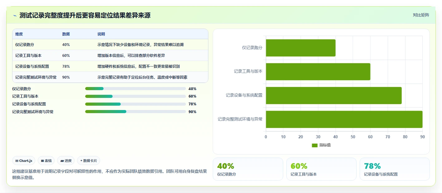Click 90% beside the last progress bar
The image size is (442, 193).
tap(192, 112)
